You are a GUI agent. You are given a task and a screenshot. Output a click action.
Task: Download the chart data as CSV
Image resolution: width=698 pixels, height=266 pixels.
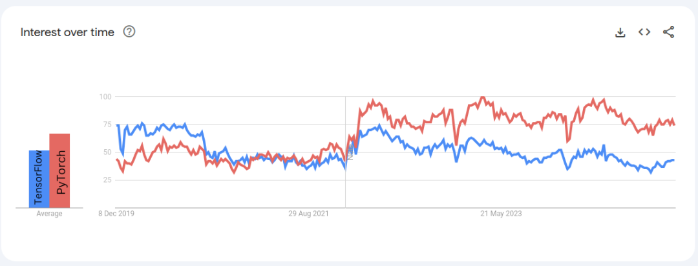tap(620, 32)
